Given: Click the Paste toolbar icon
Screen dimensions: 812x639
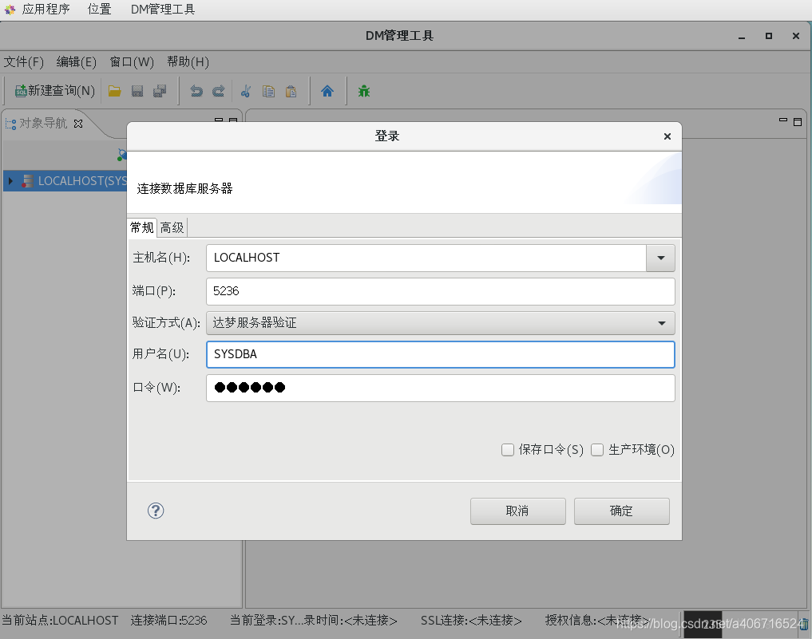Looking at the screenshot, I should (291, 90).
